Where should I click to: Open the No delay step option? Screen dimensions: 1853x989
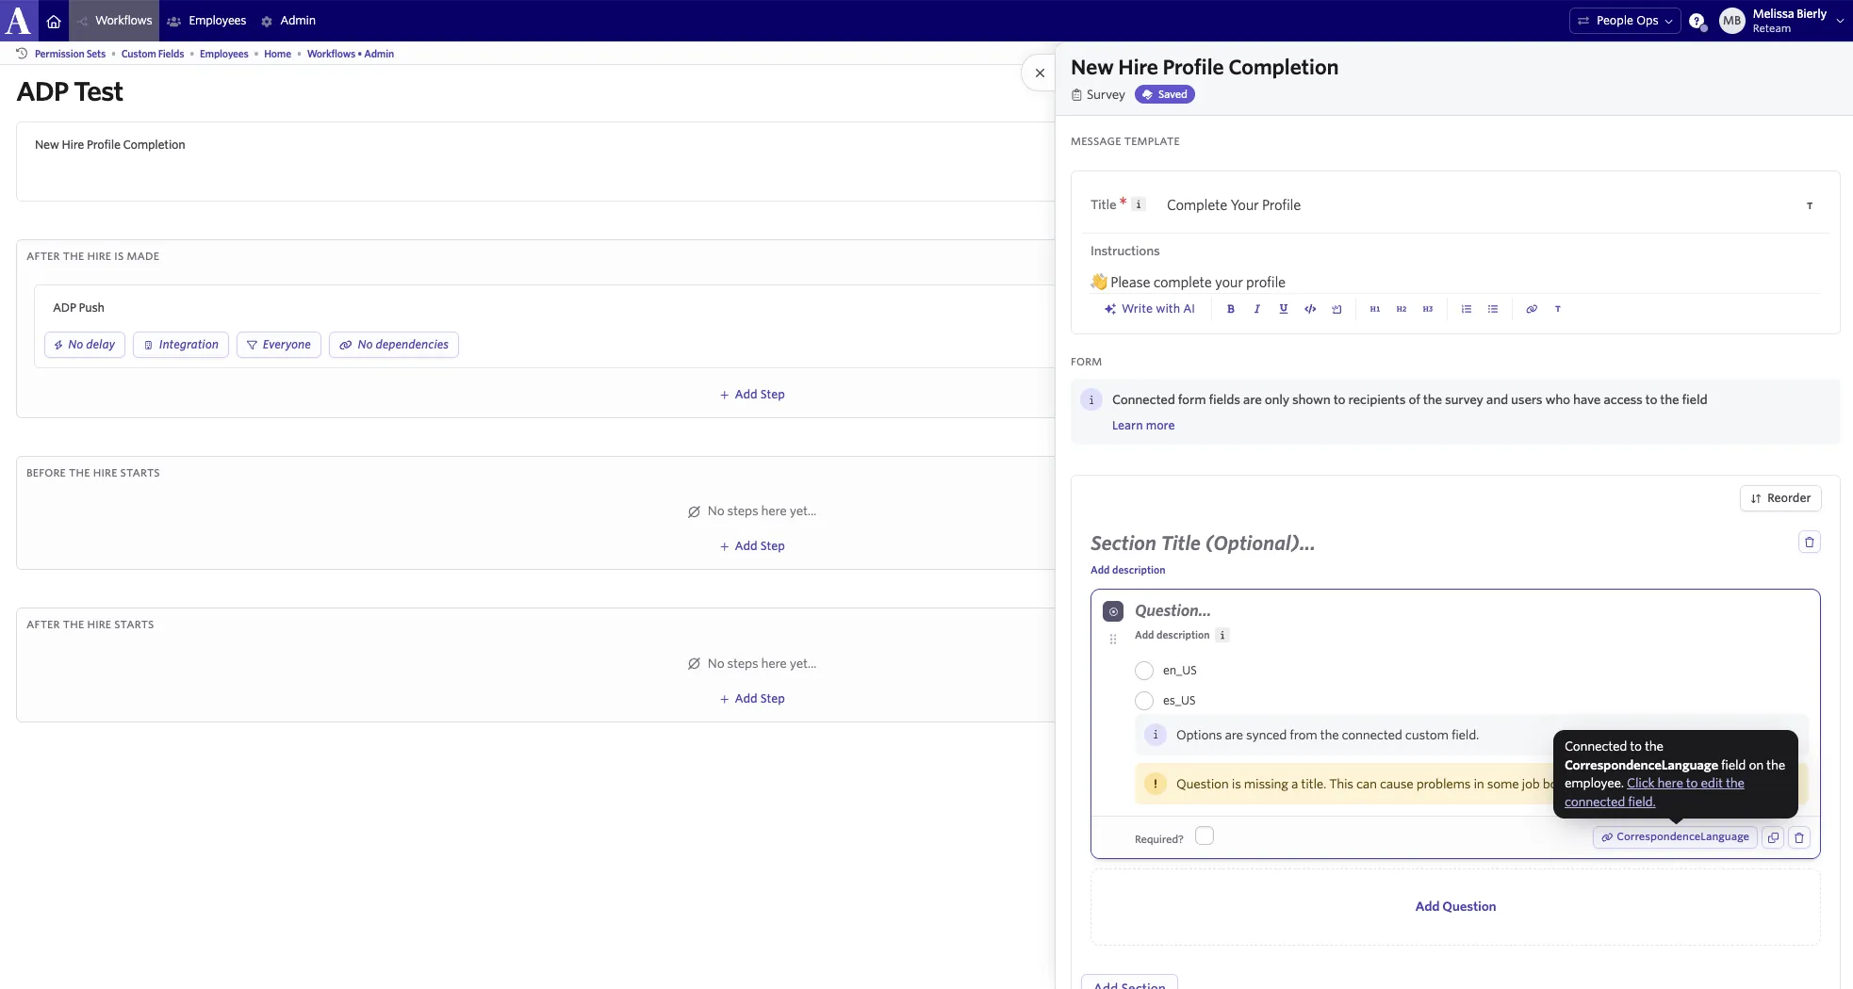point(84,345)
